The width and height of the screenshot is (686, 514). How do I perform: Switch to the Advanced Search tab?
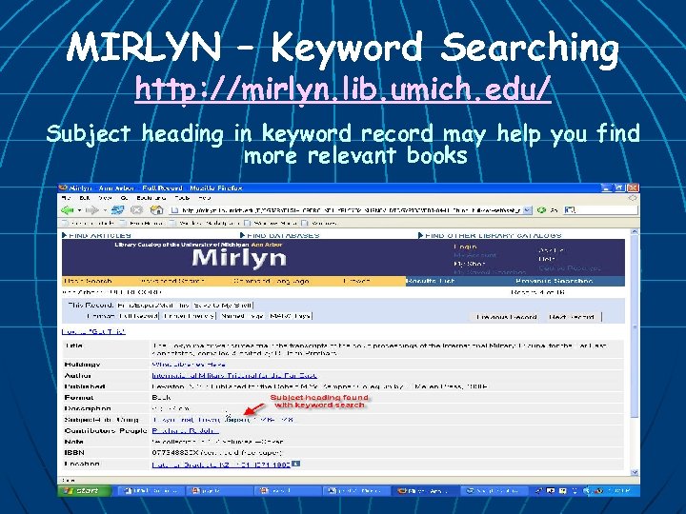(171, 281)
